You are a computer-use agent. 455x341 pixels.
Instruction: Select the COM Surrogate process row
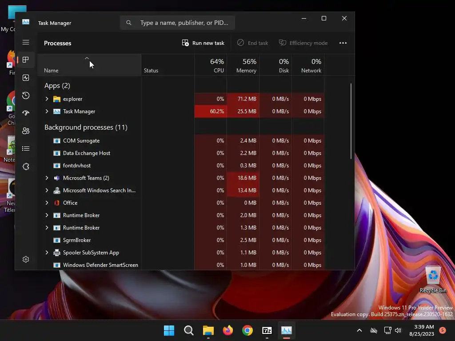pos(181,141)
